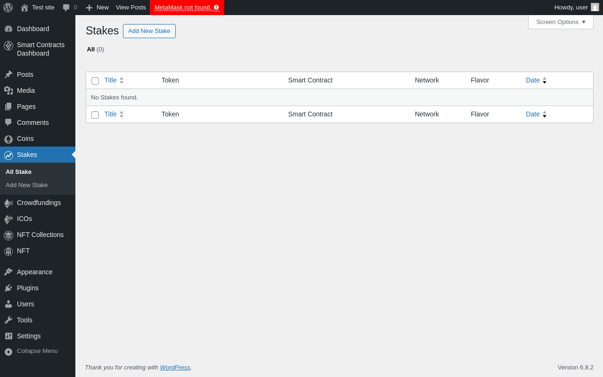The width and height of the screenshot is (603, 377).
Task: Open the WordPress logo menu
Action: pyautogui.click(x=8, y=8)
